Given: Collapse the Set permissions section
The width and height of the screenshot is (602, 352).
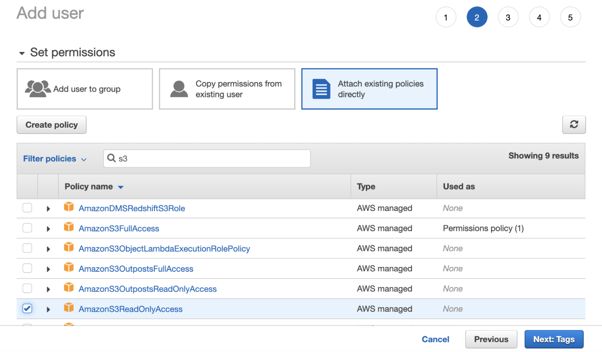Looking at the screenshot, I should pyautogui.click(x=22, y=53).
